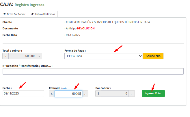Click the money icon on Cobros Realizados

click(x=32, y=14)
